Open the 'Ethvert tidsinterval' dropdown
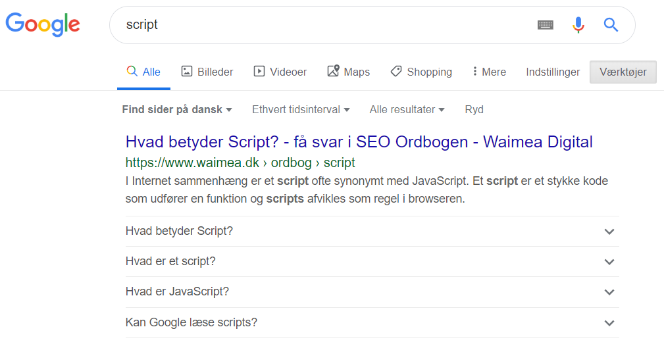This screenshot has height=350, width=664. 301,109
